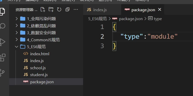The image size is (193, 96).
Task: Close the package.json tab
Action: (160, 9)
